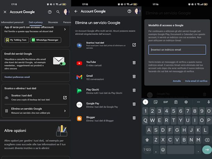Tap the microphone voice input icon

209,102
